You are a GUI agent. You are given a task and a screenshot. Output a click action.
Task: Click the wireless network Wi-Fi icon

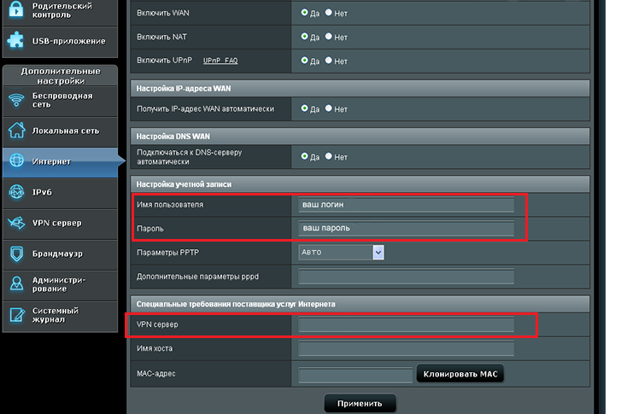(x=16, y=100)
